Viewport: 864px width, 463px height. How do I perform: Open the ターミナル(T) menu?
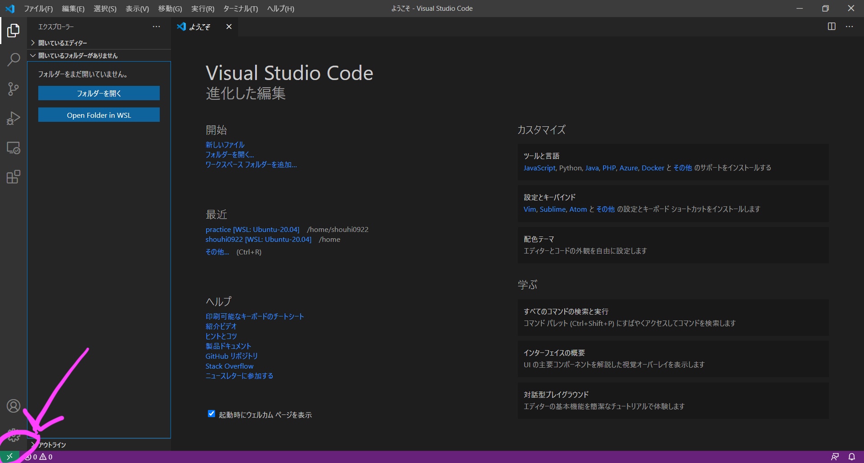tap(241, 9)
